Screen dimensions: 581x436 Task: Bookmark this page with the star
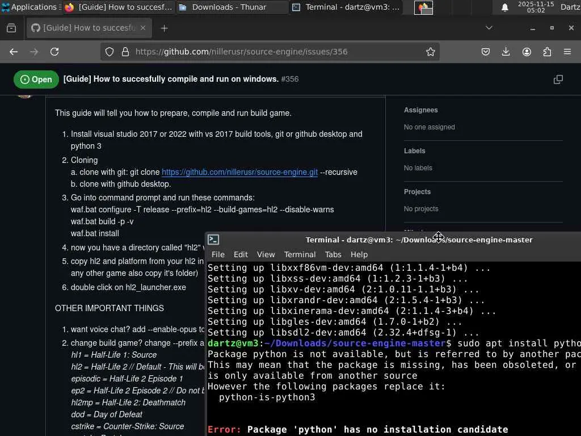pos(430,52)
